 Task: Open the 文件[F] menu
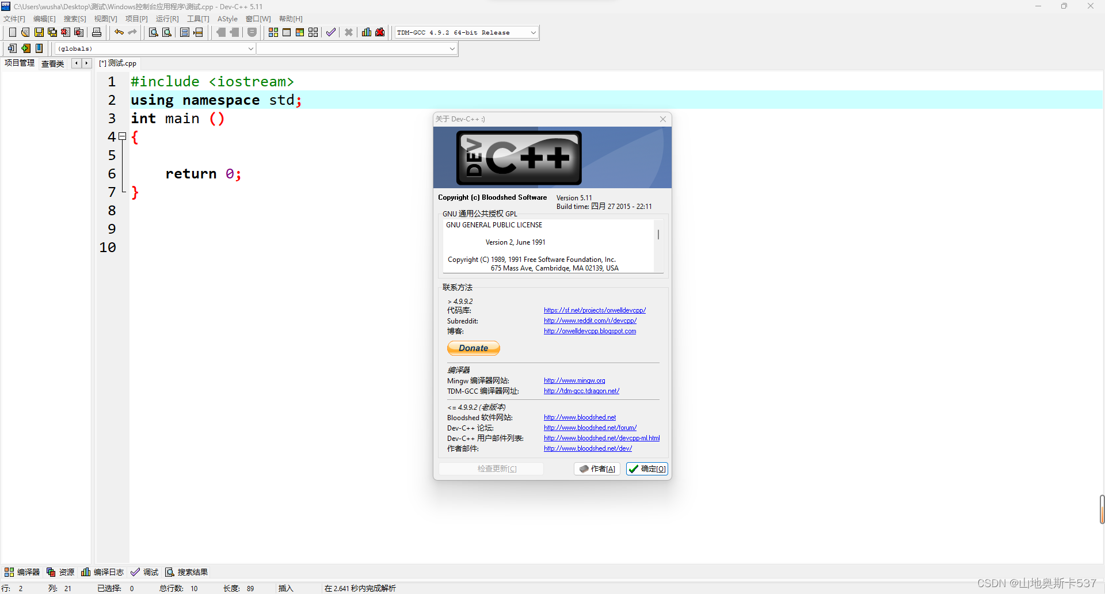pos(14,19)
